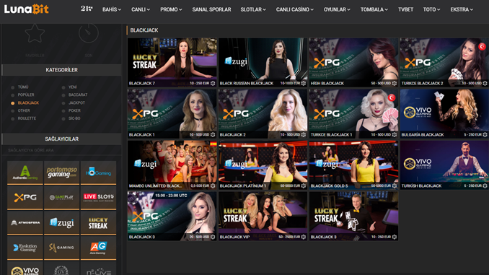Open the Sanal Sporlar menu item
The image size is (489, 275).
(211, 9)
